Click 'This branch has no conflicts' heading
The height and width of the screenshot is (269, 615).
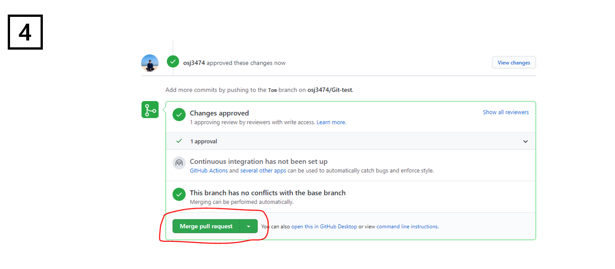pyautogui.click(x=268, y=193)
